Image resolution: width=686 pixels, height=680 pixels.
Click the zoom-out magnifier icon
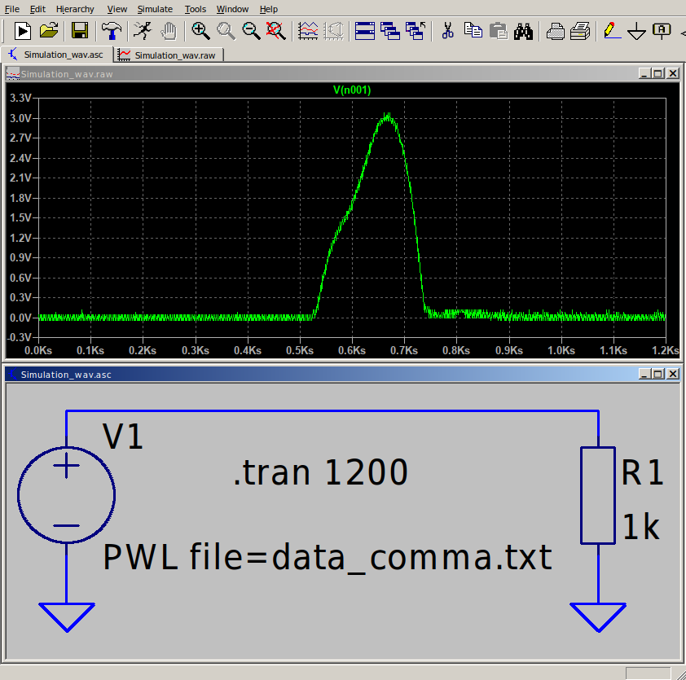pos(251,31)
